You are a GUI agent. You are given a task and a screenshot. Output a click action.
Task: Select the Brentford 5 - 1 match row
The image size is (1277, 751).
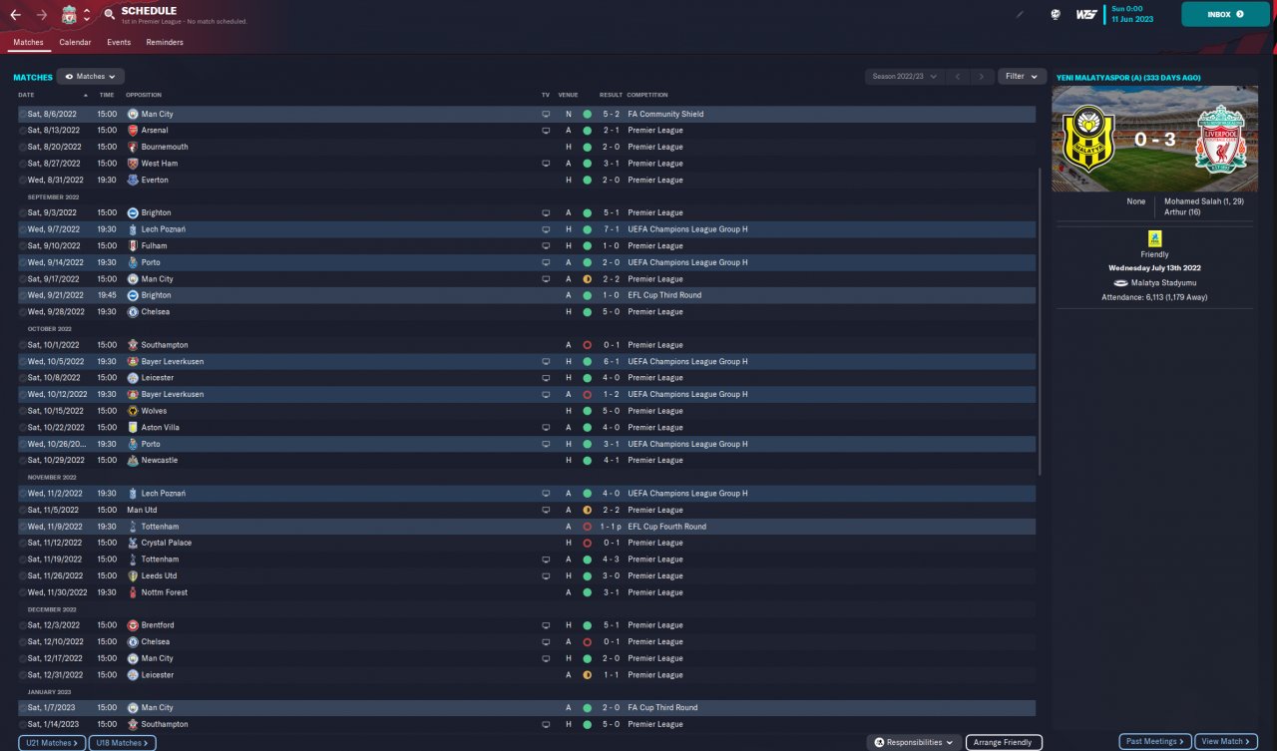point(527,625)
